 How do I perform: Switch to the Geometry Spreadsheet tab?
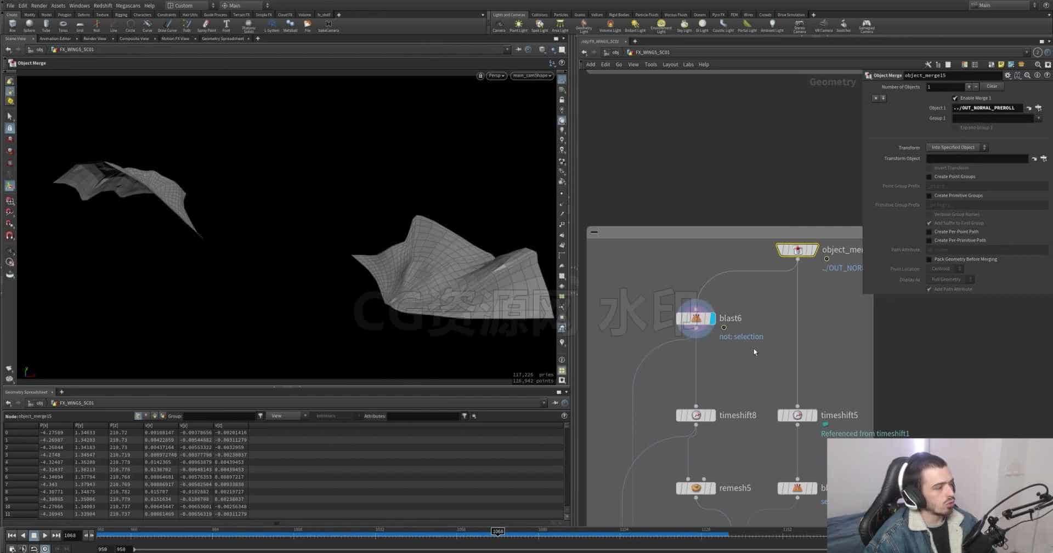pyautogui.click(x=223, y=39)
